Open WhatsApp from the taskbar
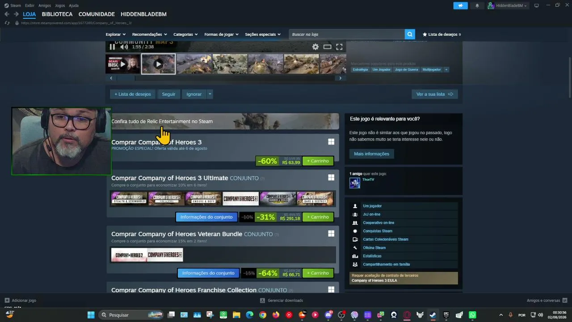 (472, 315)
